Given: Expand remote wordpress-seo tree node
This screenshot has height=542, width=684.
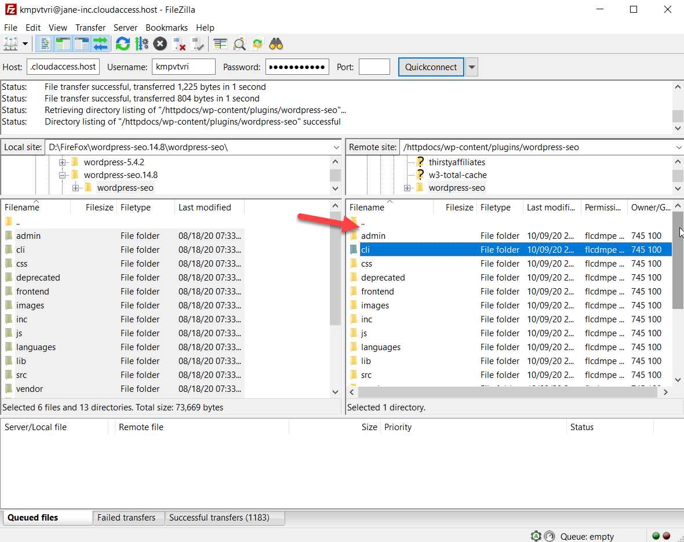Looking at the screenshot, I should pyautogui.click(x=407, y=188).
